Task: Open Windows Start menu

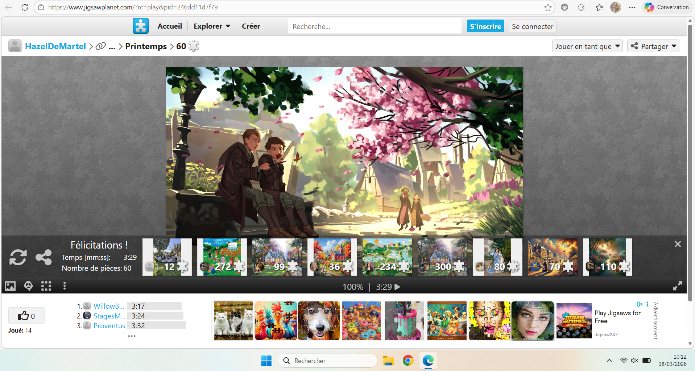Action: coord(266,360)
